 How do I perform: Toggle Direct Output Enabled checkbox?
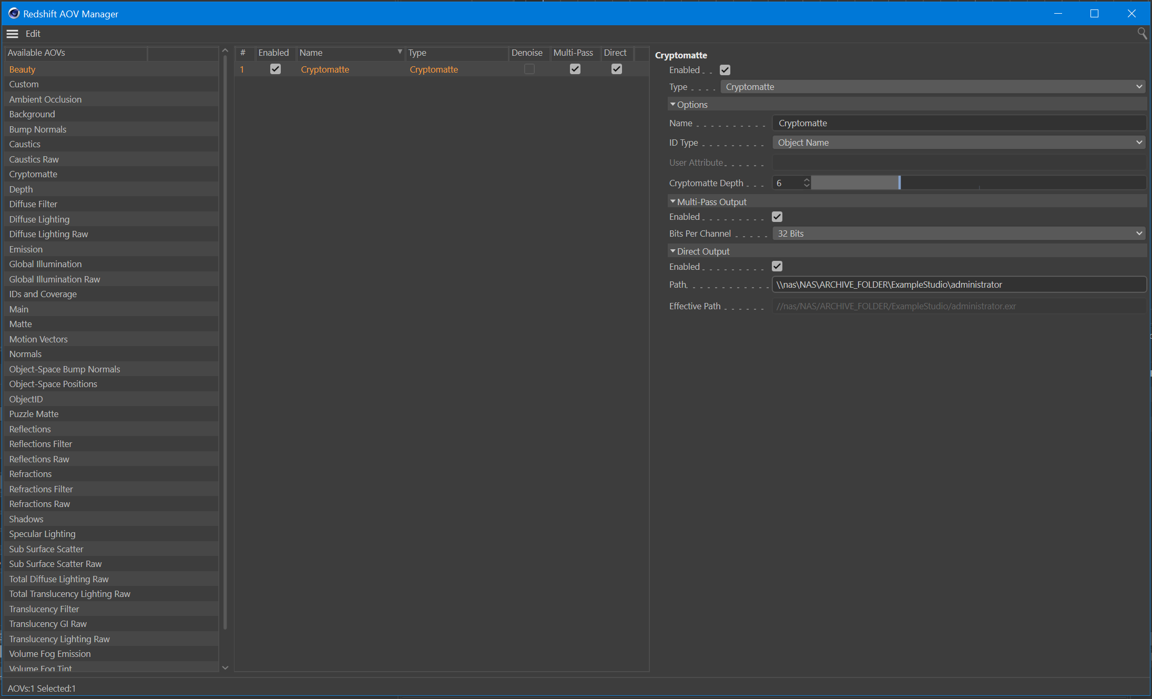tap(777, 267)
